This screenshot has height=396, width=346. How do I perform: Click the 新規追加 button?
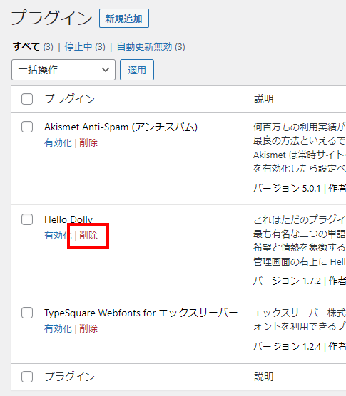pos(124,19)
